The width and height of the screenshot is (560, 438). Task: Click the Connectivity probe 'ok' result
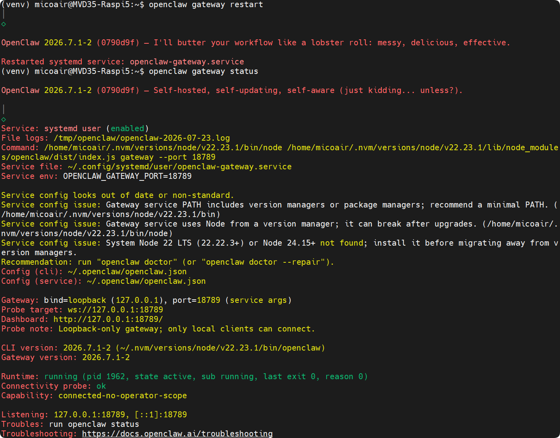101,386
